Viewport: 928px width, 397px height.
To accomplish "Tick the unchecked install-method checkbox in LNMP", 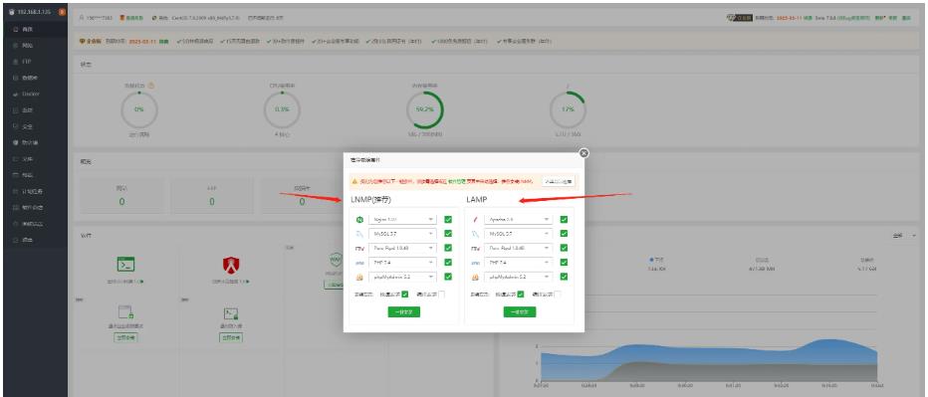I will point(441,295).
